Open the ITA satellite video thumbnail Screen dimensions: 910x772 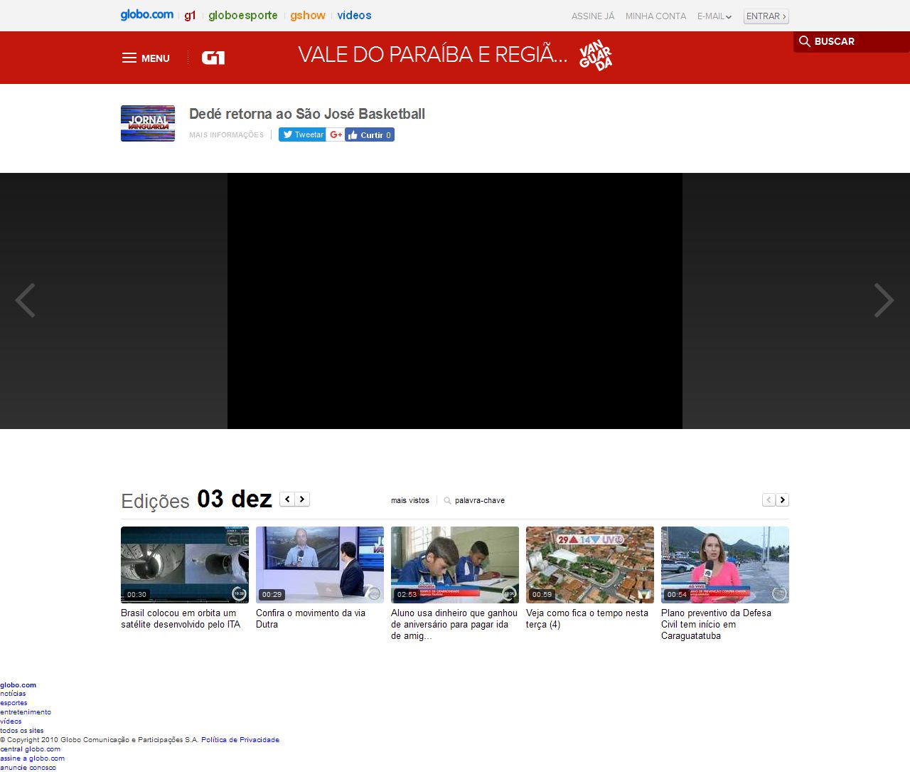[185, 565]
